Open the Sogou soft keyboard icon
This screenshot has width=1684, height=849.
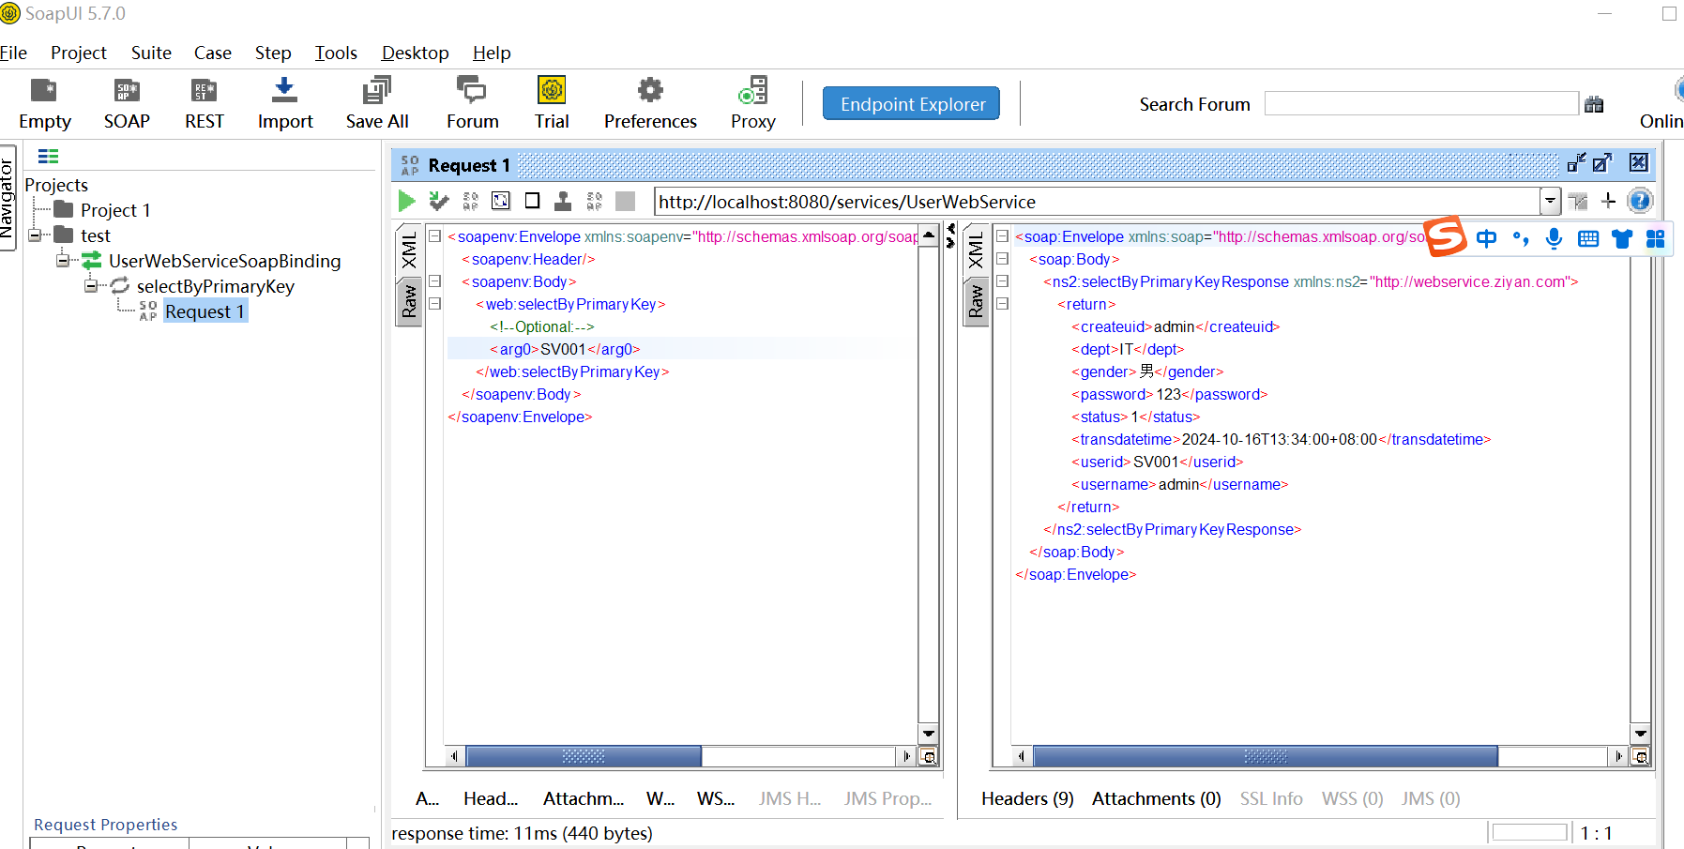(1588, 239)
